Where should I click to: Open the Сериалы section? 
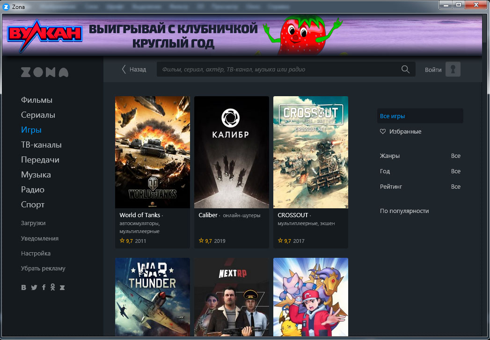[38, 115]
